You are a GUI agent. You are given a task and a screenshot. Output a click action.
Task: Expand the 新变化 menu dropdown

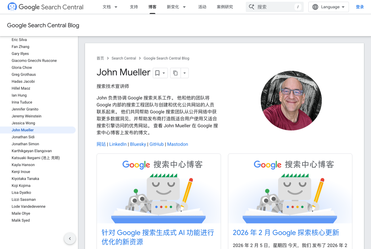coord(184,7)
